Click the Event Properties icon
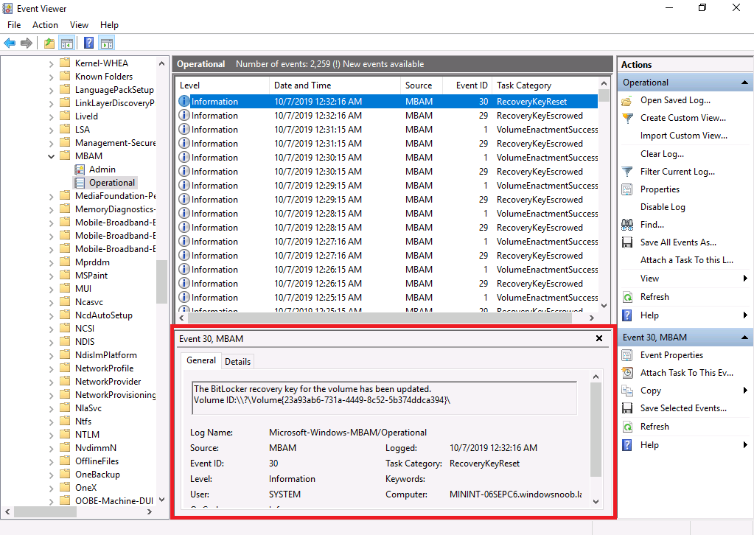Screen dimensions: 754x535 point(627,355)
